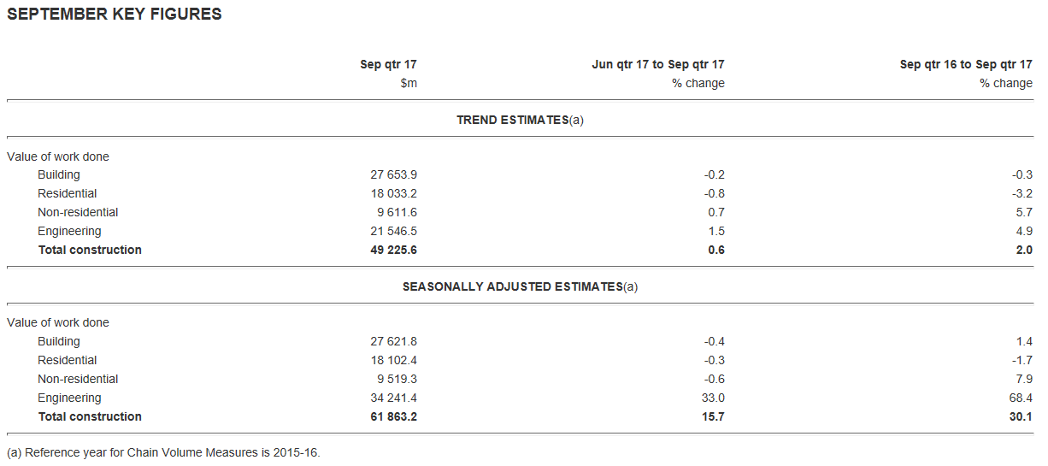Click the "Sep qtr 16 to Sep qtr 17" header
This screenshot has width=1048, height=466.
(966, 64)
